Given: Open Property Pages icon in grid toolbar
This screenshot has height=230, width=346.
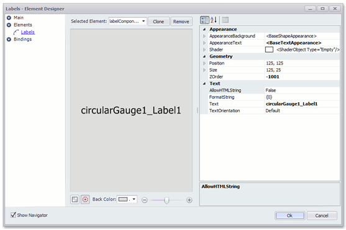Looking at the screenshot, I should tap(225, 20).
